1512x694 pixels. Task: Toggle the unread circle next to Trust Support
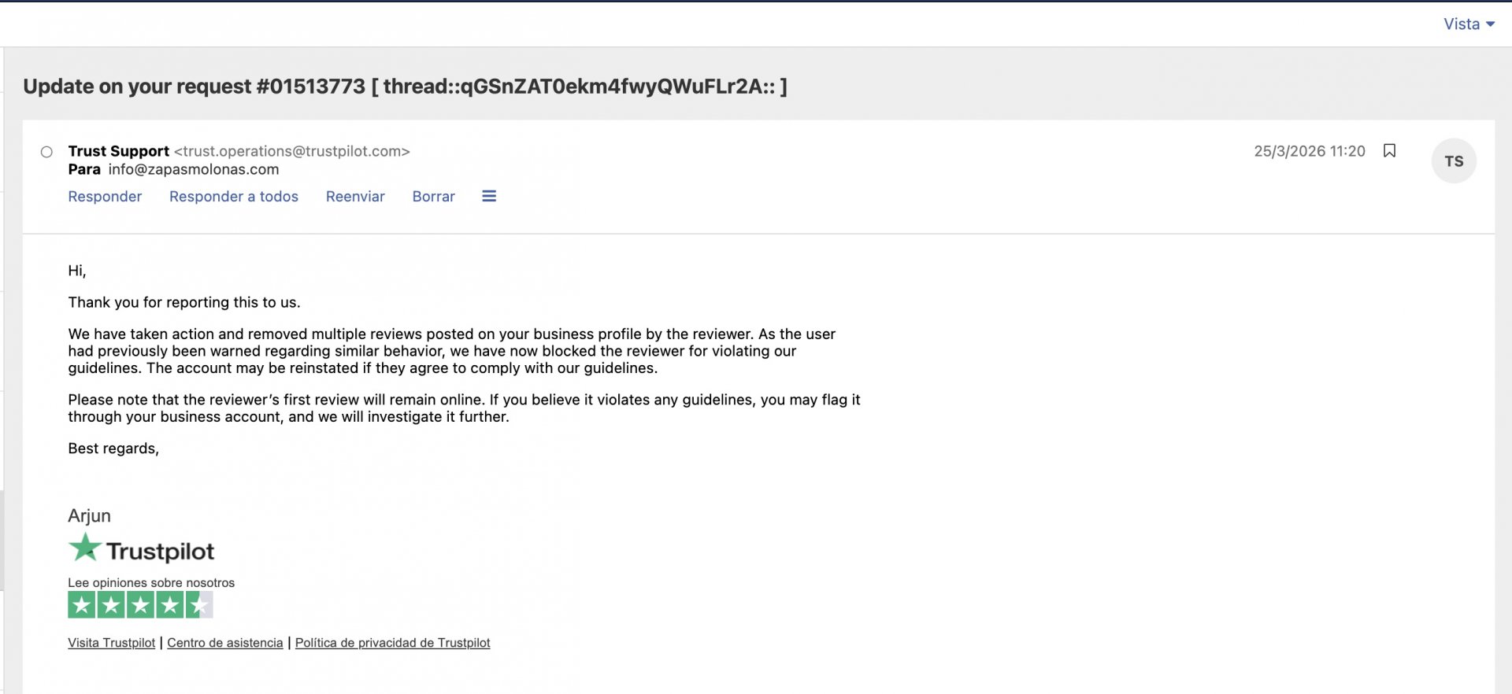pyautogui.click(x=46, y=151)
